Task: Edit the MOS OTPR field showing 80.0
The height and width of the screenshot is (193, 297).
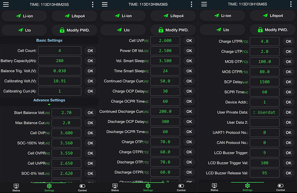Action: pyautogui.click(x=265, y=72)
